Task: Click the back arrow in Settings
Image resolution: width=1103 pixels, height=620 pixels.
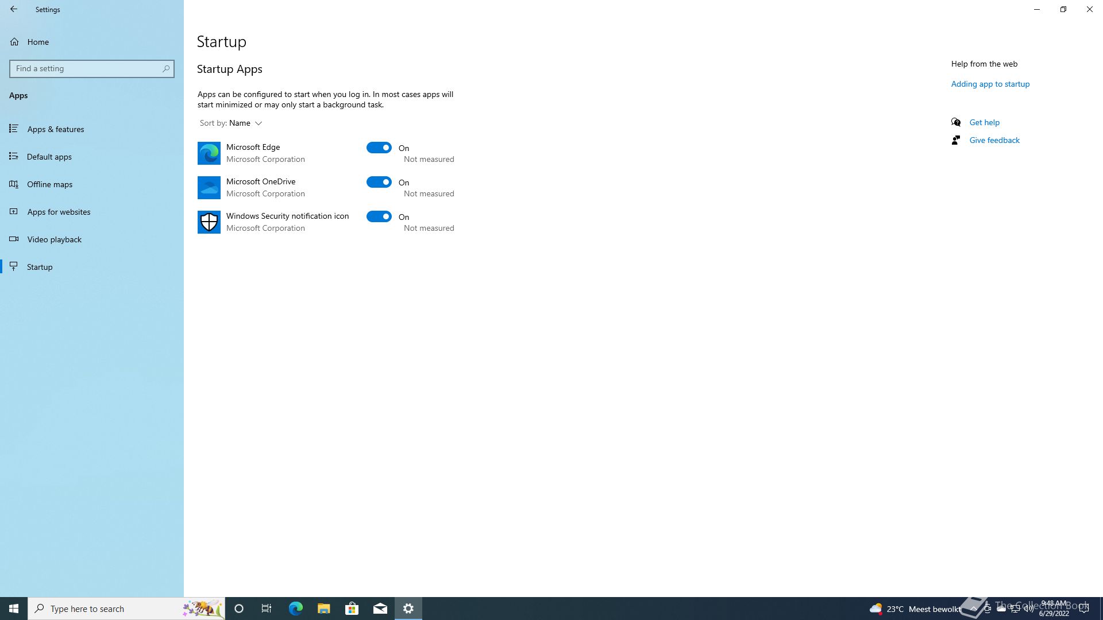Action: click(x=14, y=9)
